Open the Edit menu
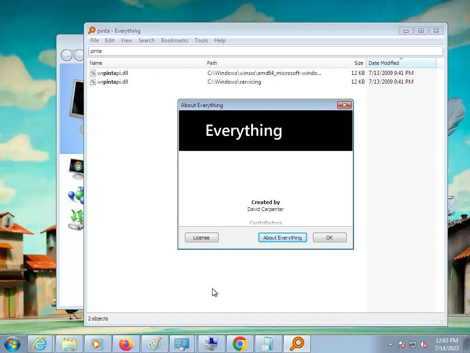470x353 pixels. click(109, 40)
